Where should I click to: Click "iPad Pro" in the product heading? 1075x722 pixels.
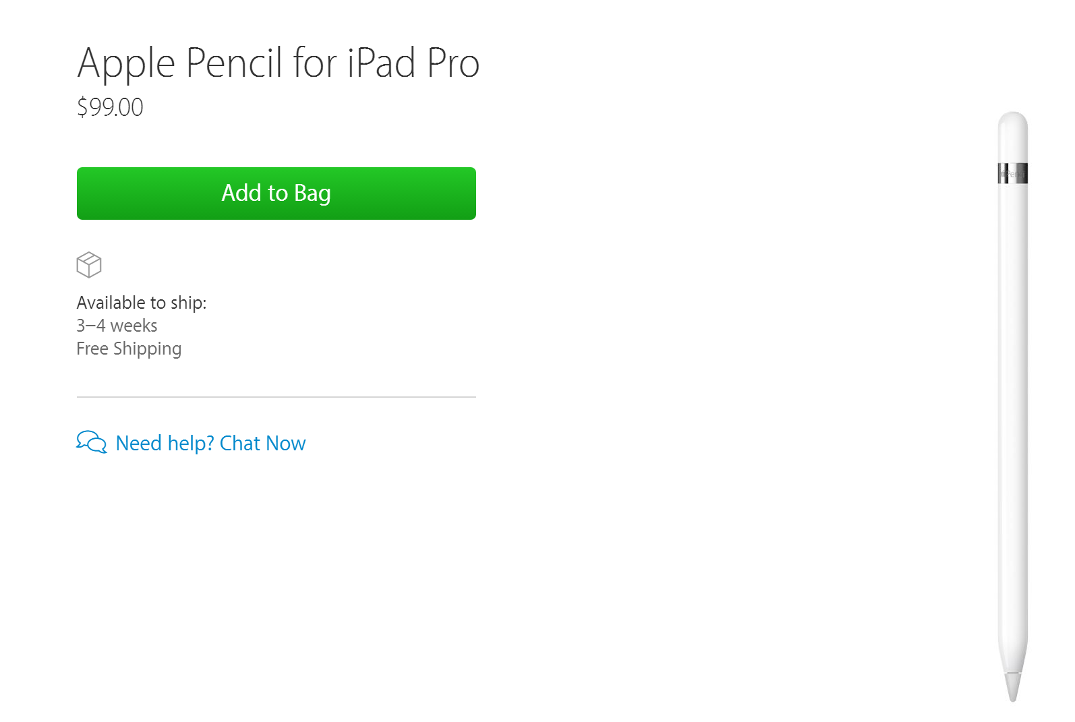413,63
